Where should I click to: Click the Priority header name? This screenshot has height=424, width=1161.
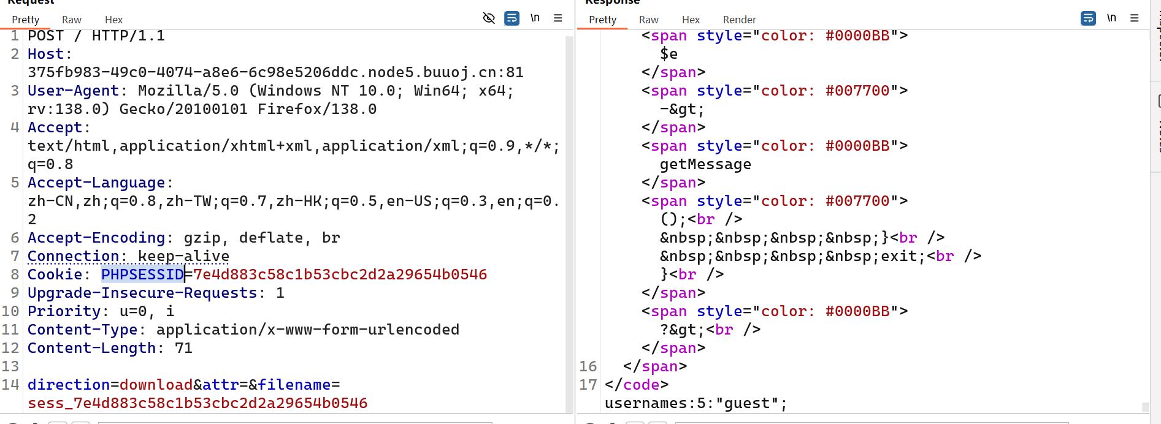pyautogui.click(x=64, y=311)
